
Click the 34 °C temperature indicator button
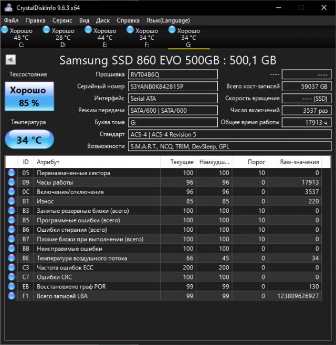click(x=28, y=140)
